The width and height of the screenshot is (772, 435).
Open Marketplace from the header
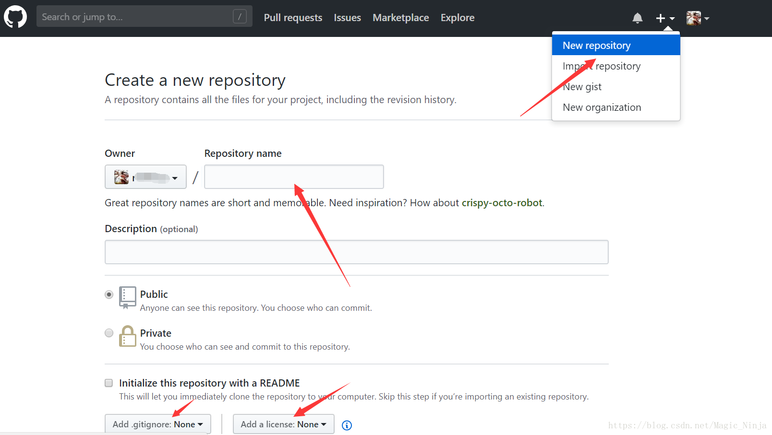click(x=401, y=18)
